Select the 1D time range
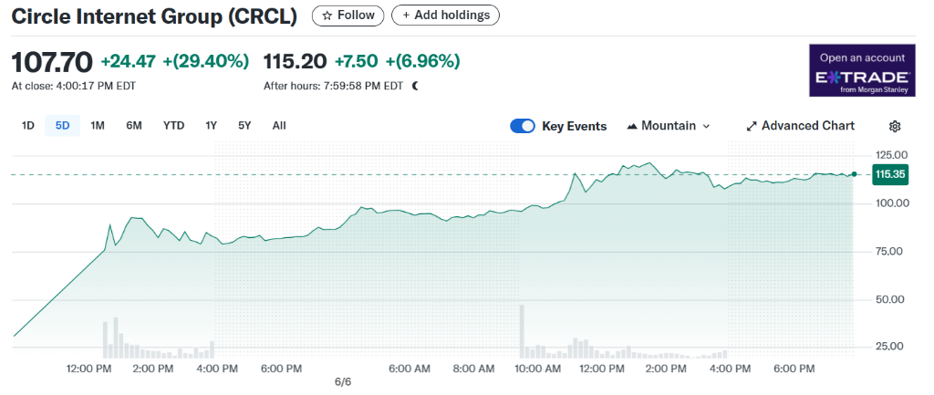This screenshot has width=934, height=395. (28, 126)
